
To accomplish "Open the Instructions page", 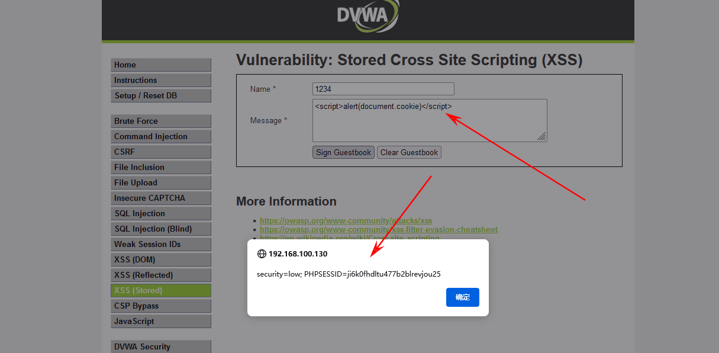I will [x=161, y=81].
